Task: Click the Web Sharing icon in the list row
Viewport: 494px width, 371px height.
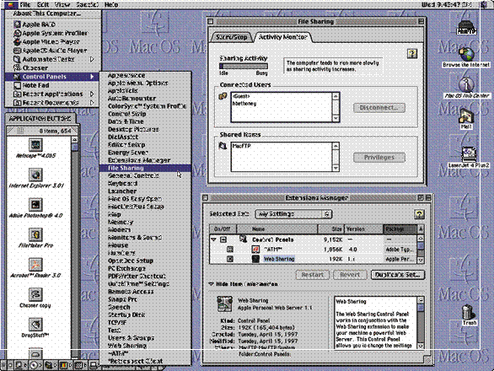Action: [x=255, y=259]
